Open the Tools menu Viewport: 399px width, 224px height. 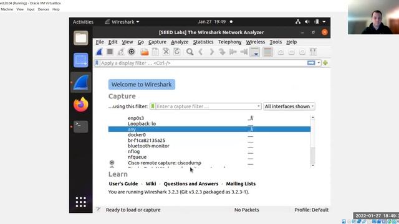pyautogui.click(x=276, y=42)
